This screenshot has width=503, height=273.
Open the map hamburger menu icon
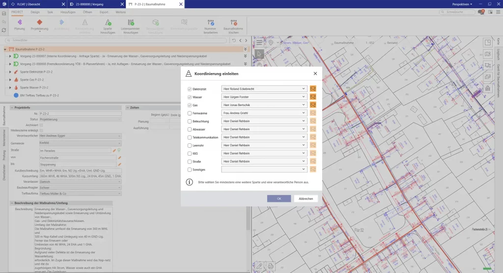(259, 43)
